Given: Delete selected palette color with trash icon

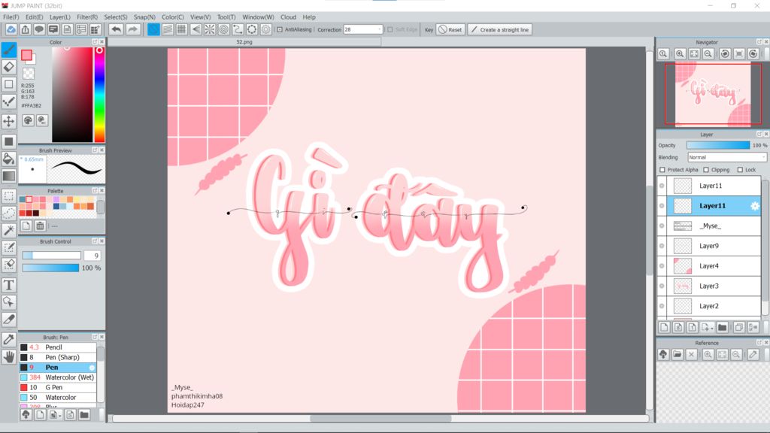Looking at the screenshot, I should point(41,226).
